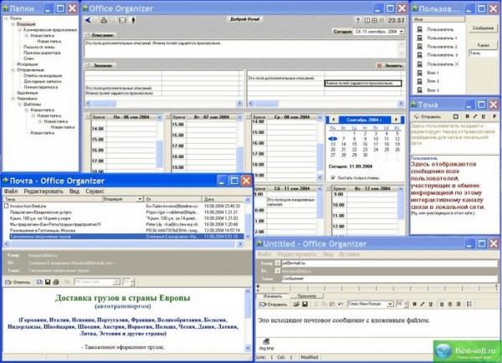Collapse the Черновики folder in Папки tree

[13, 99]
